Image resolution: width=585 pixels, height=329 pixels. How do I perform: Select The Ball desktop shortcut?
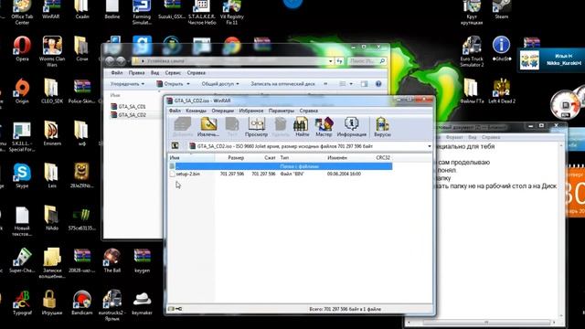point(112,260)
